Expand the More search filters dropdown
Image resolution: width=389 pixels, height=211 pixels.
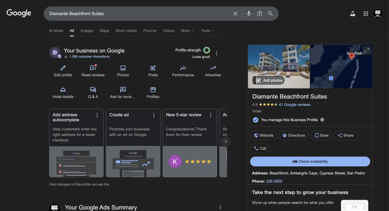pos(187,31)
